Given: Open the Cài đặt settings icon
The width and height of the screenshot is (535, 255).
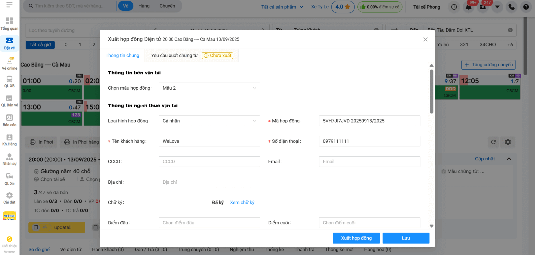Looking at the screenshot, I should (x=9, y=195).
